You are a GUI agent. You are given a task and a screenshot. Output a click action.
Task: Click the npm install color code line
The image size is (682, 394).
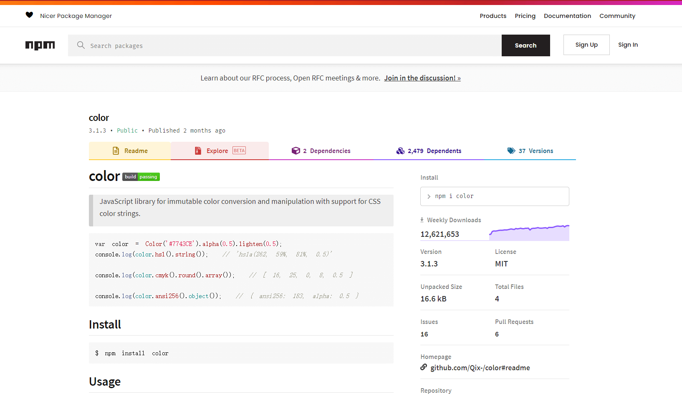[132, 353]
